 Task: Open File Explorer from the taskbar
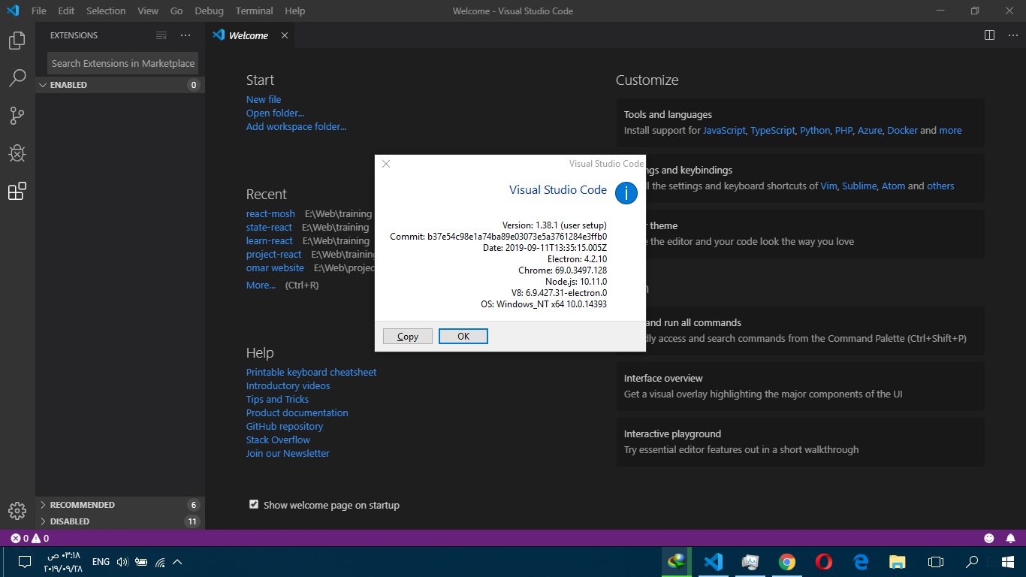[x=898, y=561]
